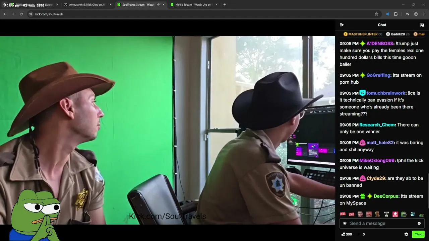Click the green subscriber badge beside A1DENBOSS
This screenshot has height=241, width=429.
pyautogui.click(x=362, y=44)
